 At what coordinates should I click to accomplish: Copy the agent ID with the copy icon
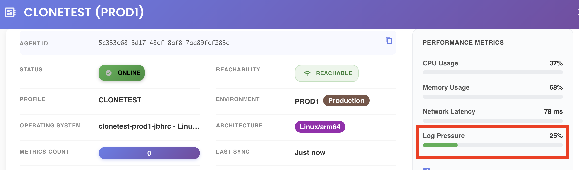click(389, 40)
